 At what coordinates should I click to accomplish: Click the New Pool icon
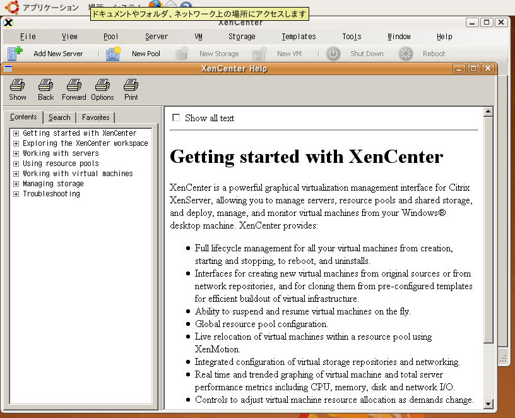coord(114,54)
